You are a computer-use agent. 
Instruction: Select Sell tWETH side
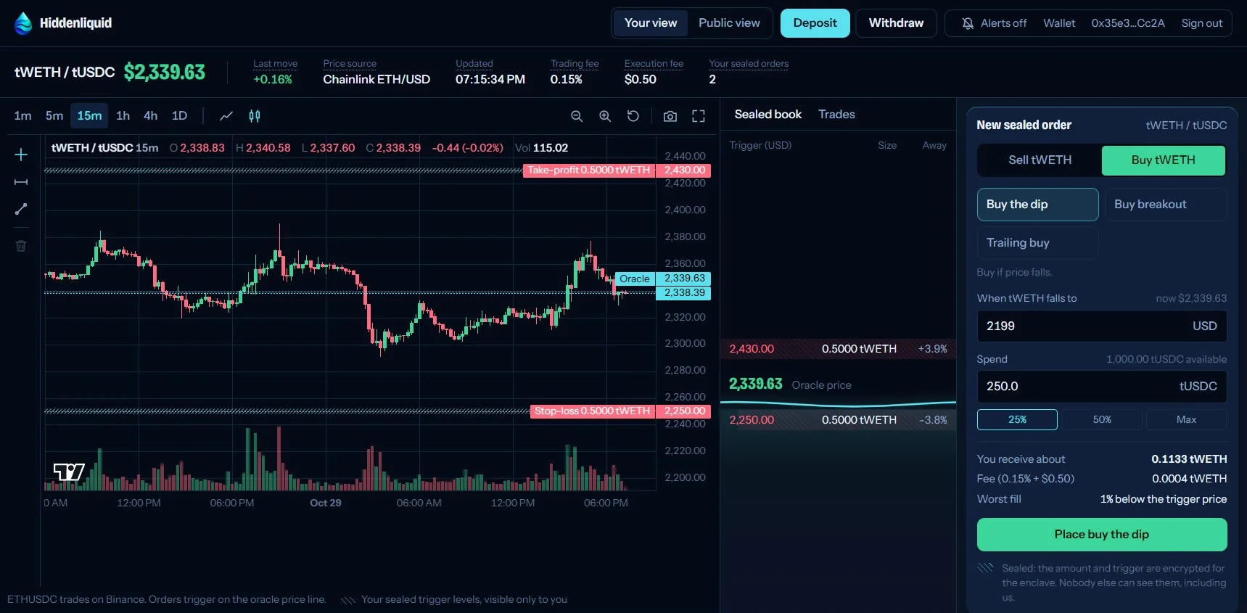click(1040, 160)
